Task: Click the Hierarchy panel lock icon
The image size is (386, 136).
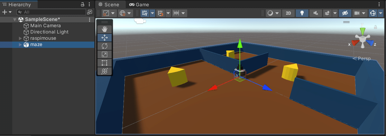Action: tap(82, 4)
